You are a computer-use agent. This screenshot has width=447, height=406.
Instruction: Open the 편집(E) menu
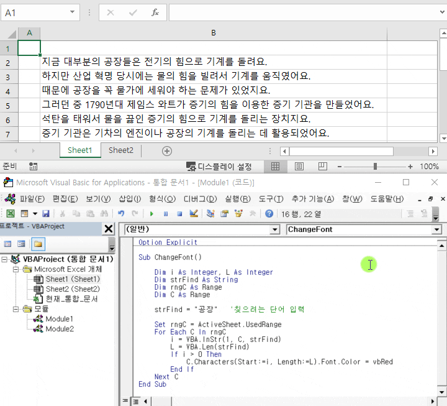[65, 199]
